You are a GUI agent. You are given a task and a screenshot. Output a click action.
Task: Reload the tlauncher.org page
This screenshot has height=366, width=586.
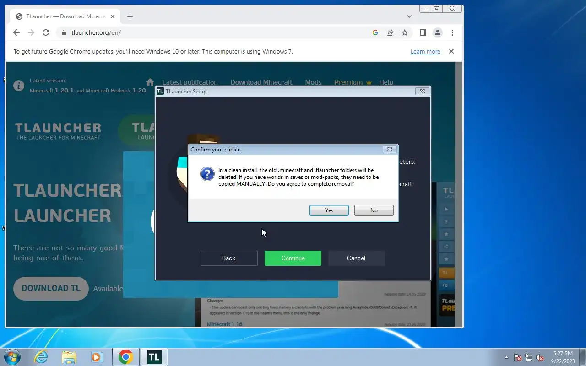[x=46, y=32]
